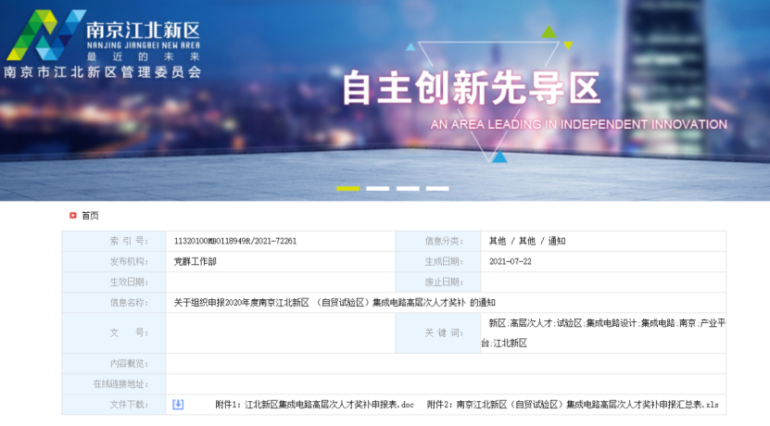Click the title 关于组织申报2020年度南京江北新区 notice
Screen dimensions: 770x426
(335, 302)
